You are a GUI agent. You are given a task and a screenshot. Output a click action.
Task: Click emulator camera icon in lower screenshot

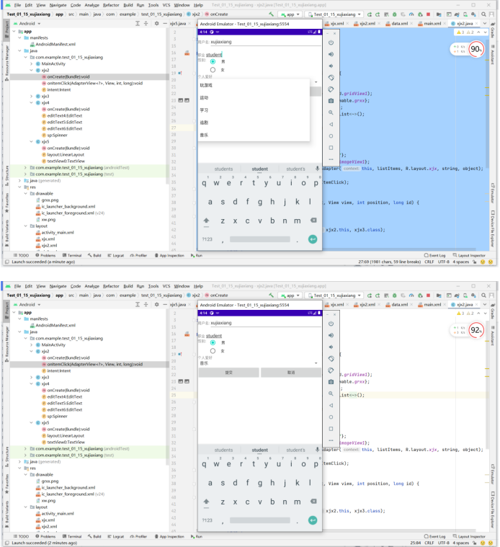pyautogui.click(x=331, y=382)
